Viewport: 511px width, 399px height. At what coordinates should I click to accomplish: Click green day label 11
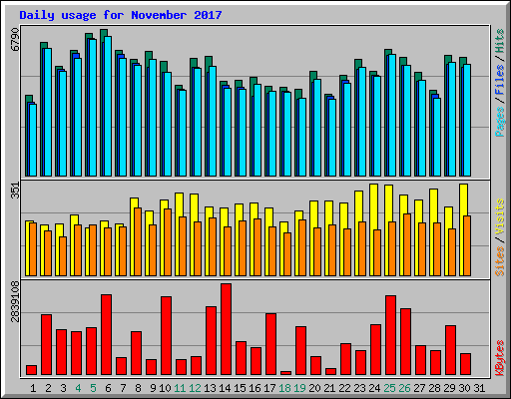(x=180, y=388)
